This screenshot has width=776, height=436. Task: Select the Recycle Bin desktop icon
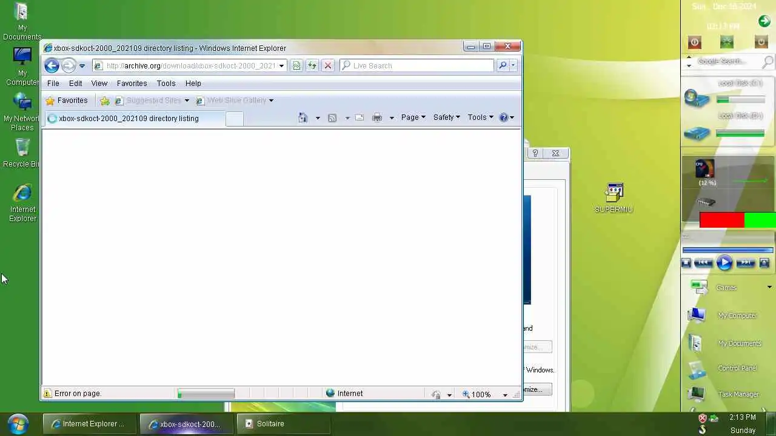point(22,153)
